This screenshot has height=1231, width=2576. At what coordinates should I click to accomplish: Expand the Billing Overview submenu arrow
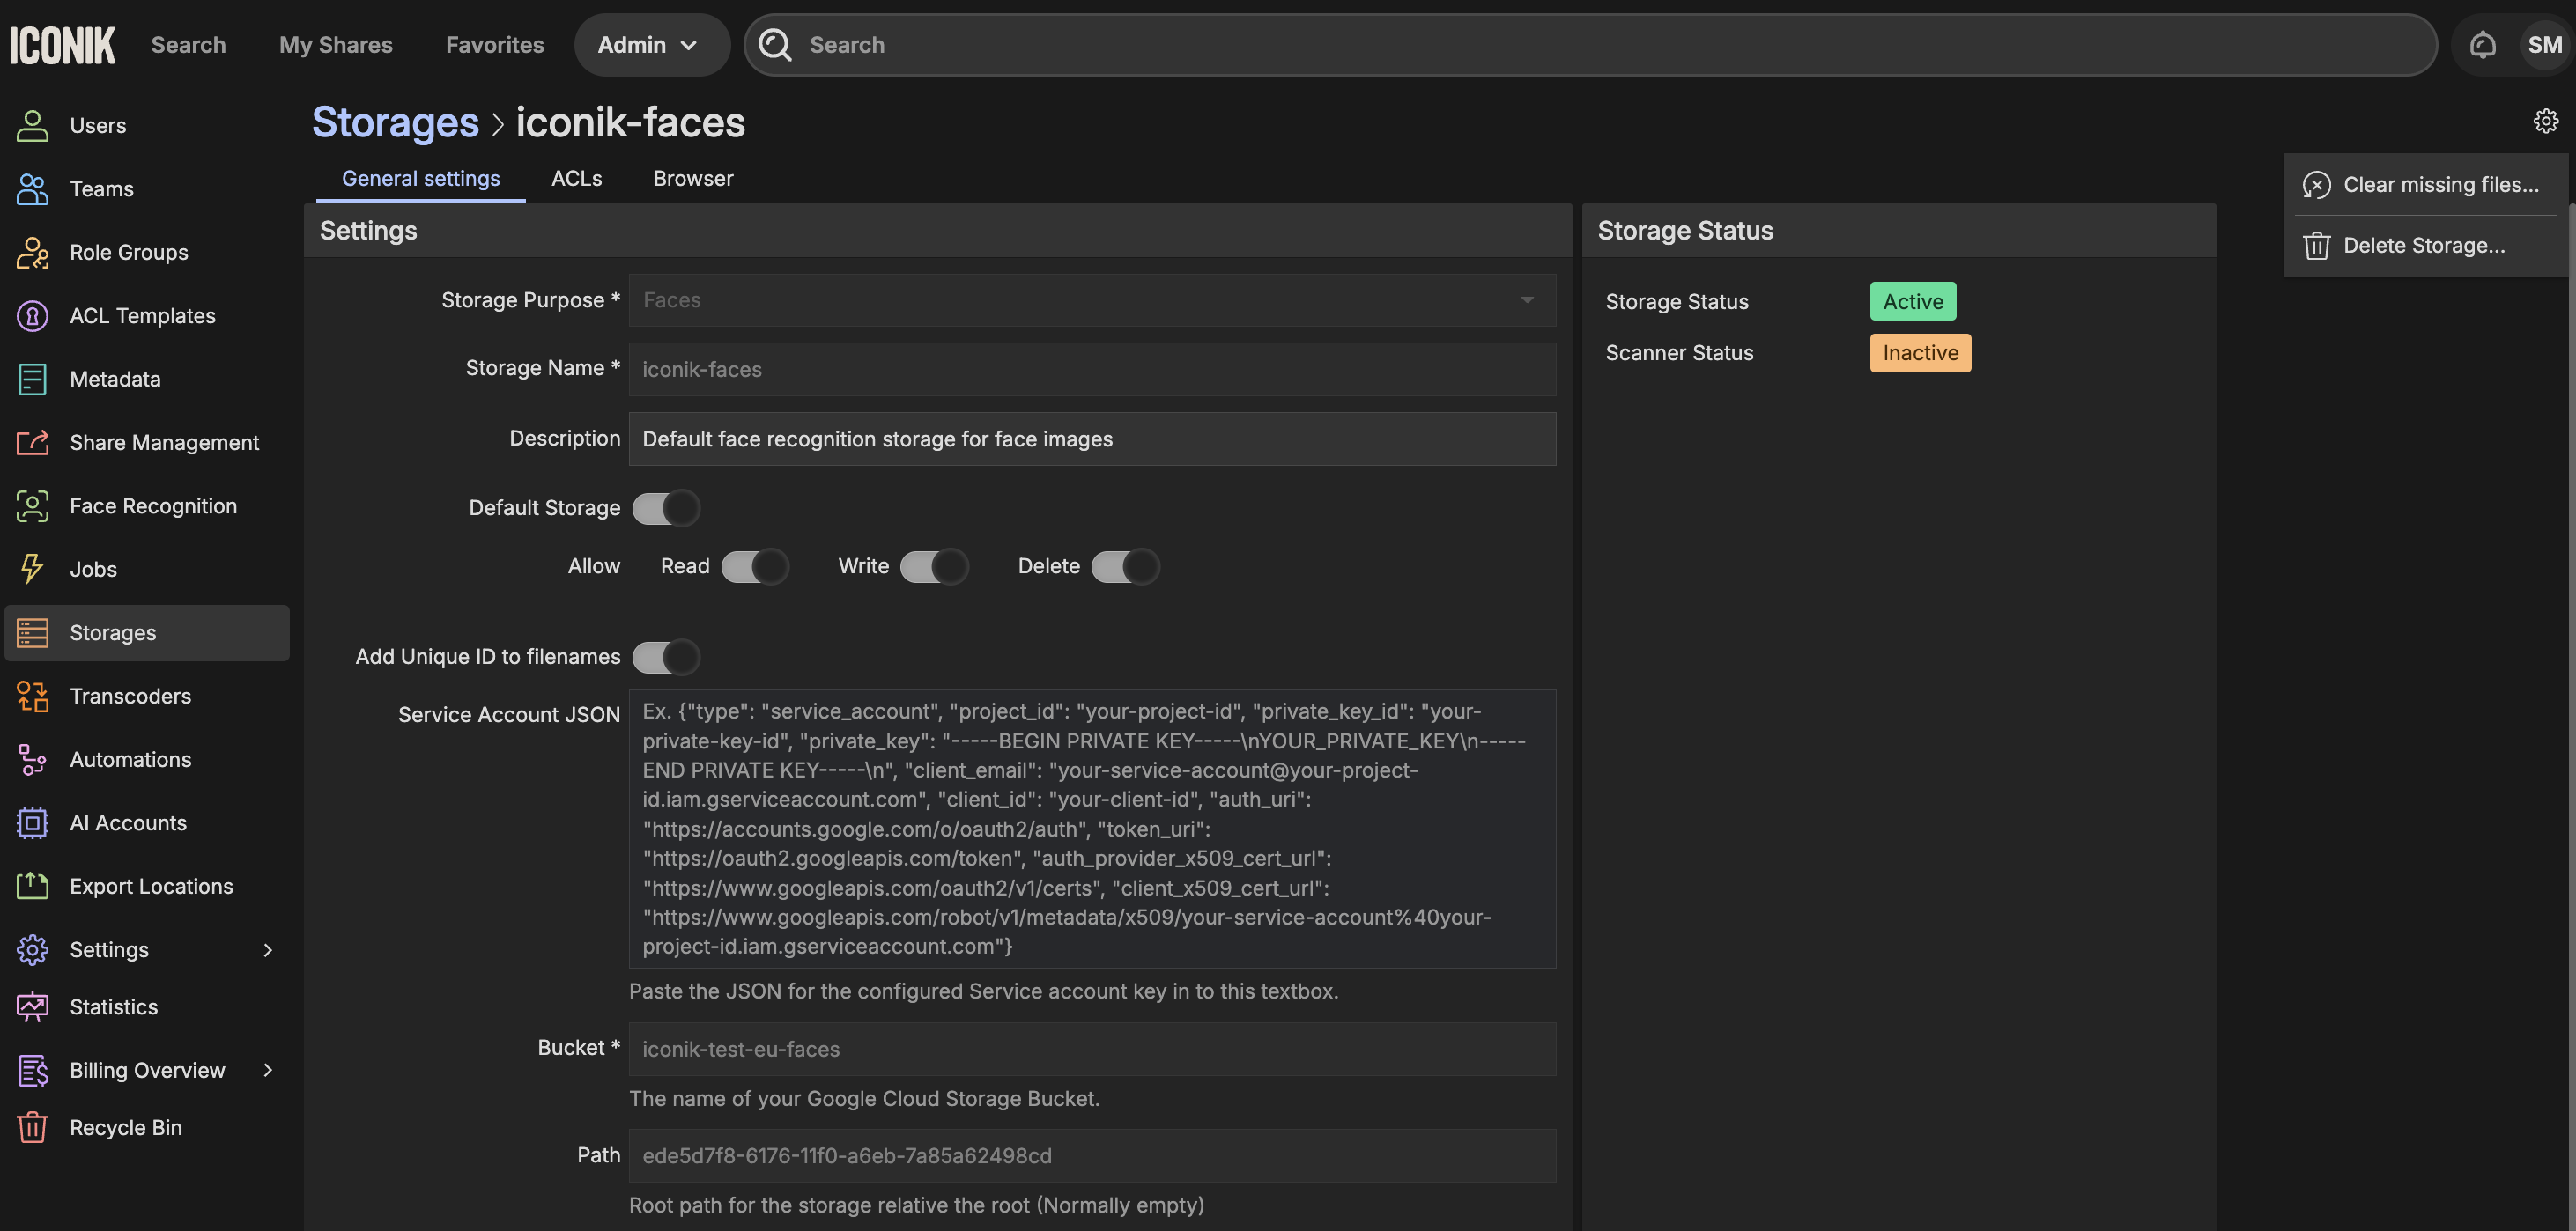[x=267, y=1070]
